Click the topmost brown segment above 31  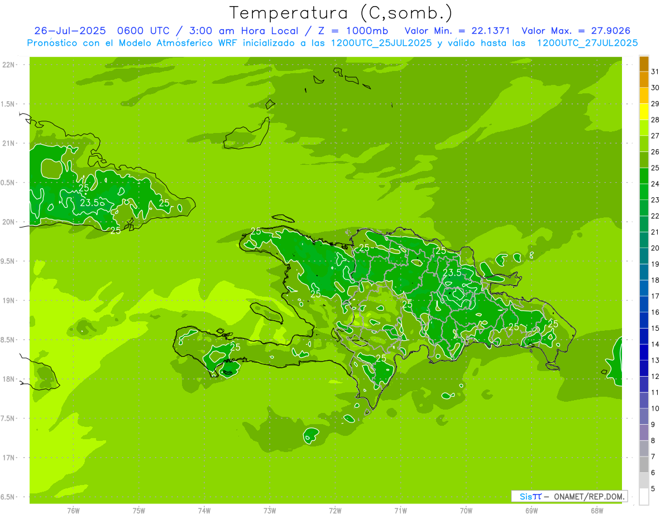[x=644, y=64]
